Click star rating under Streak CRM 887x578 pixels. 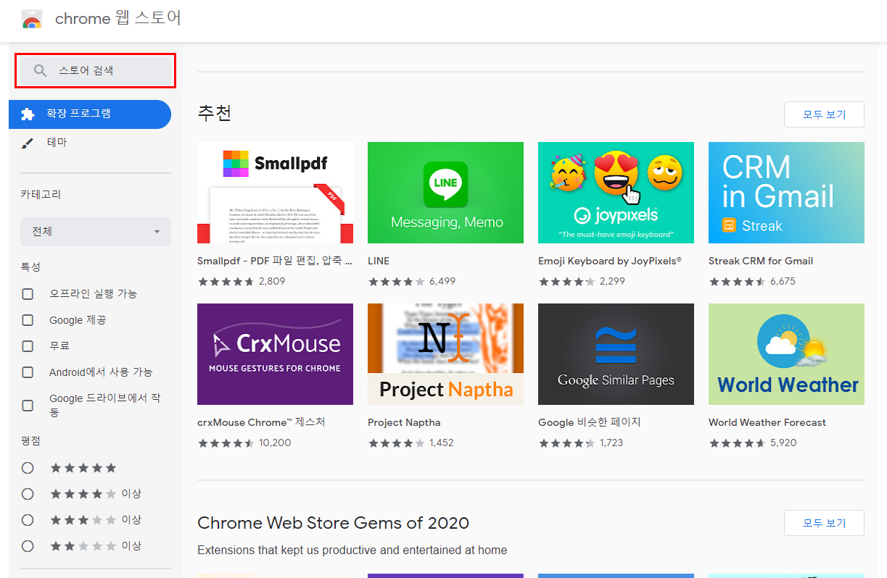(737, 281)
